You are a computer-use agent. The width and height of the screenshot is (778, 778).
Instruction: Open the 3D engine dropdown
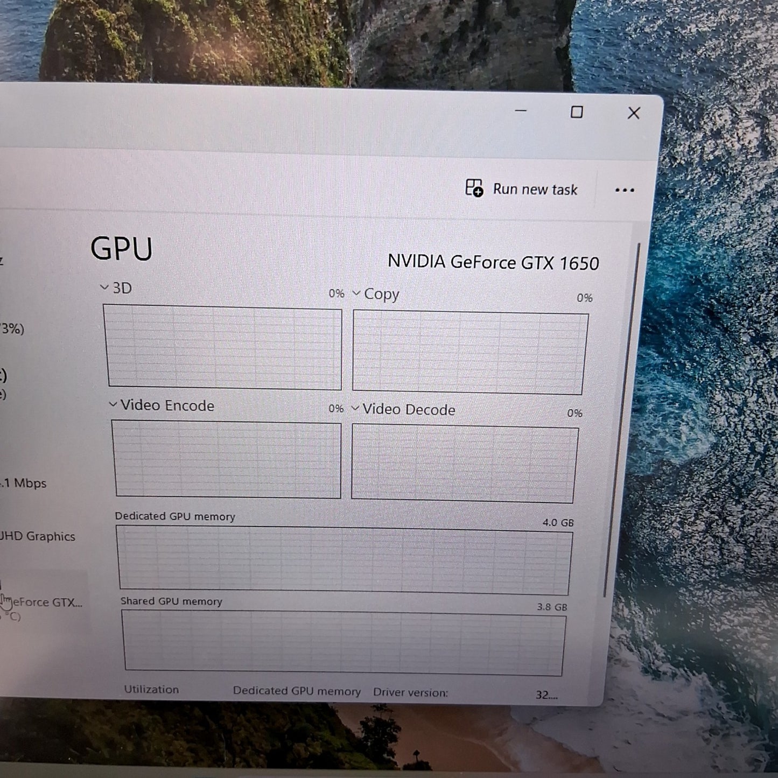coord(104,288)
